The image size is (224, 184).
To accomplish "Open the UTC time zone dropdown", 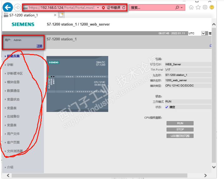I will [203, 33].
